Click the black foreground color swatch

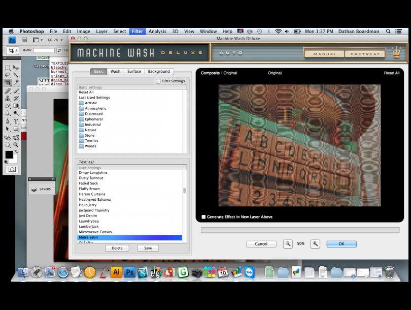(9, 155)
